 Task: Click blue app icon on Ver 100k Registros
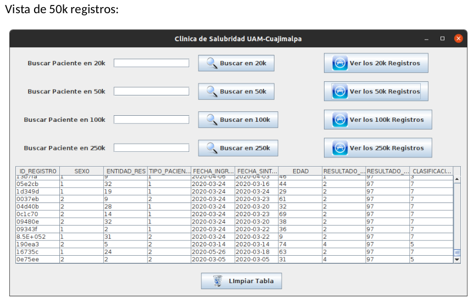[x=340, y=120]
